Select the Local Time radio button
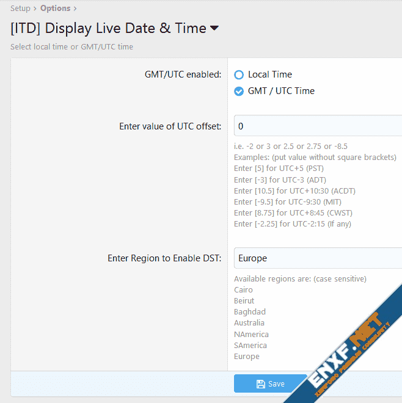This screenshot has height=403, width=402. (239, 74)
